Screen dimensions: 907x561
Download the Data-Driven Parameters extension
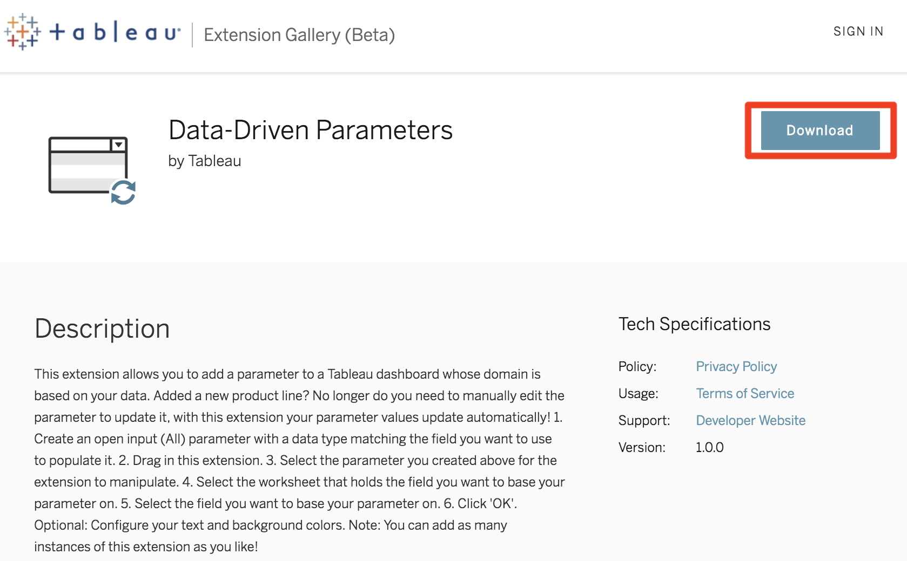pyautogui.click(x=820, y=131)
